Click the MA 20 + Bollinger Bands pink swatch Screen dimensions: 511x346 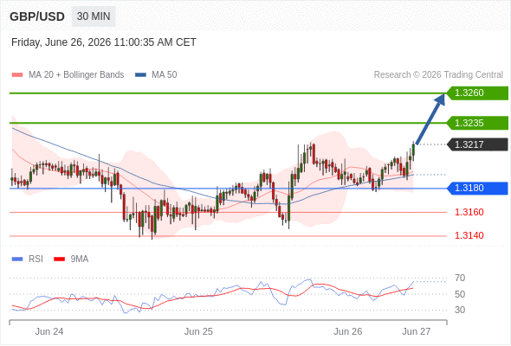coord(17,75)
